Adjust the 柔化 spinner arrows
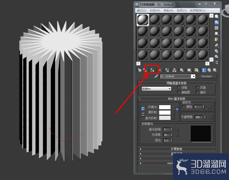 171,140
